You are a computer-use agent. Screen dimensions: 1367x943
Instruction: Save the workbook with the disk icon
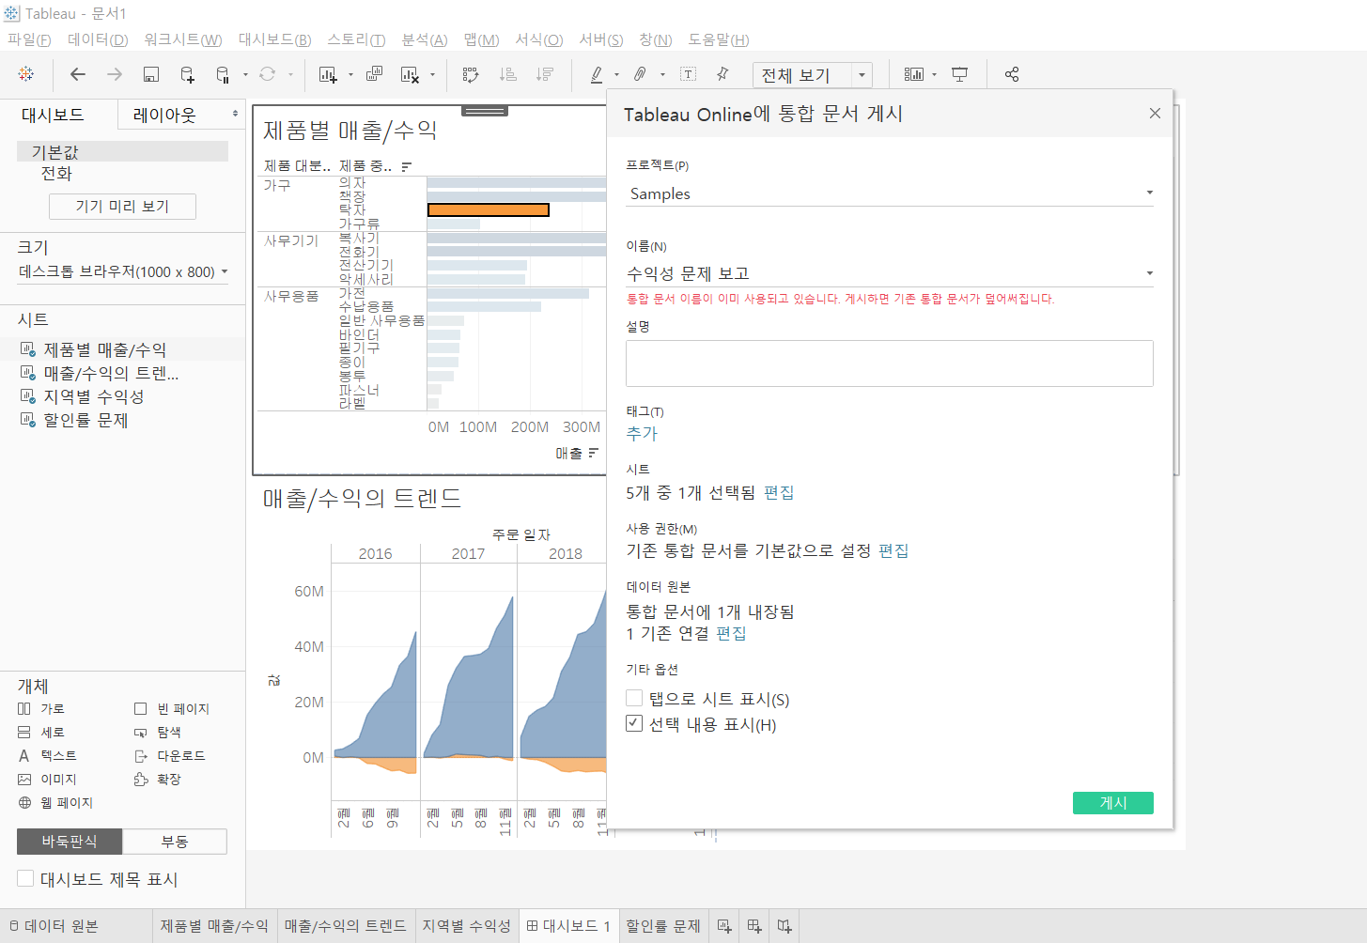(x=150, y=74)
